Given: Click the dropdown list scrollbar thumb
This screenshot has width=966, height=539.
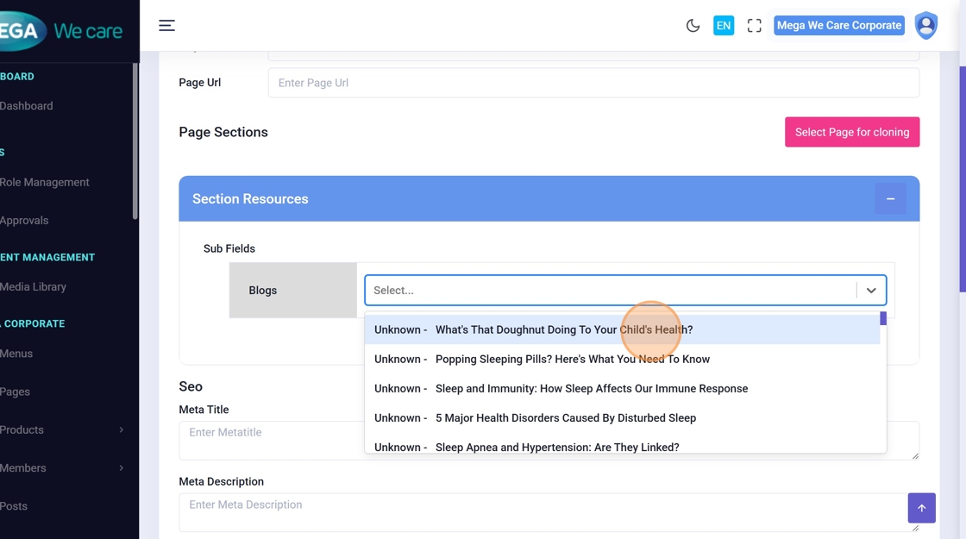Looking at the screenshot, I should pos(883,319).
